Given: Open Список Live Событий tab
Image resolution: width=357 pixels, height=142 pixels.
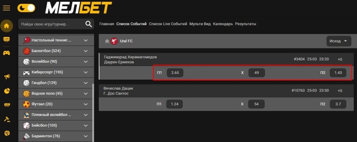Looking at the screenshot, I should [x=168, y=24].
